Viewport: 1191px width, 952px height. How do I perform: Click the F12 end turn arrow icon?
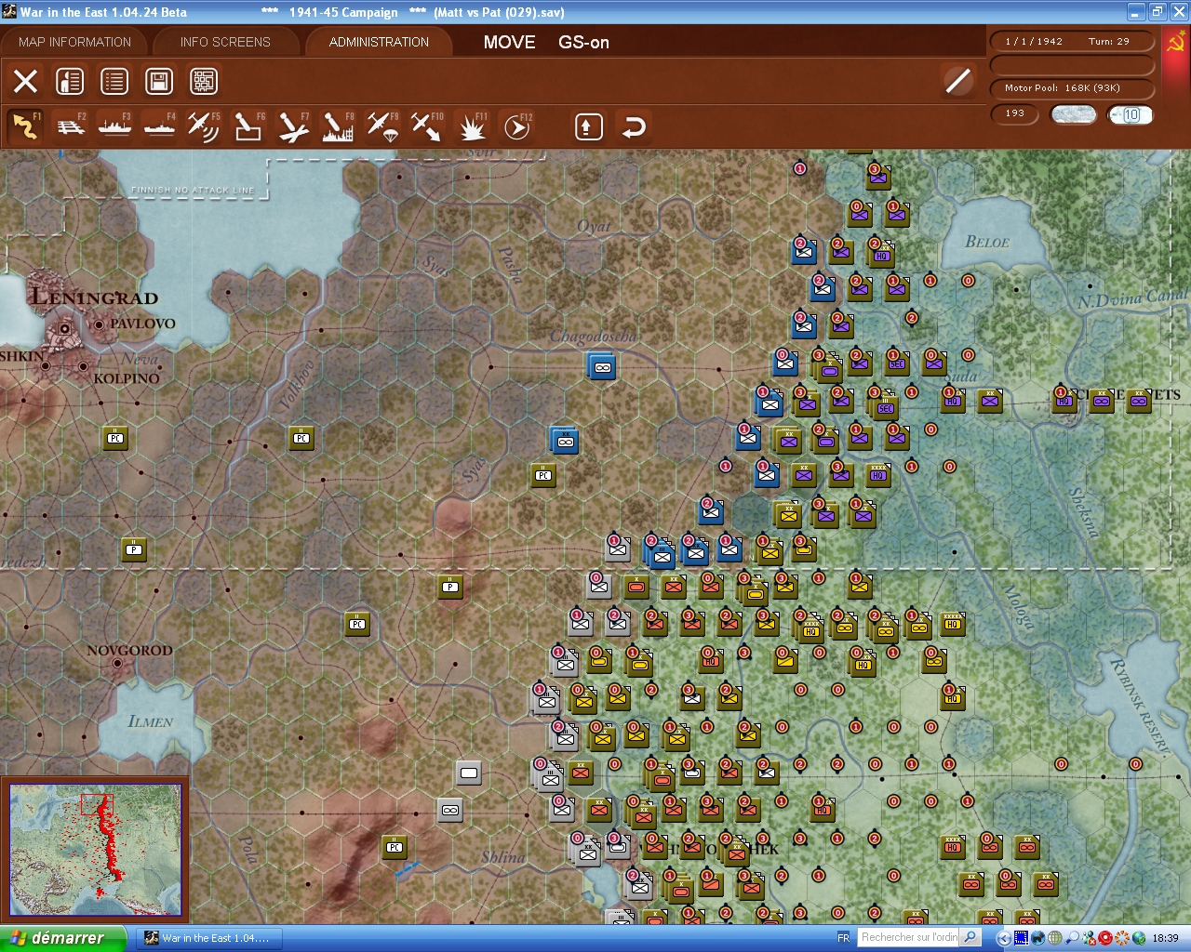pyautogui.click(x=517, y=126)
